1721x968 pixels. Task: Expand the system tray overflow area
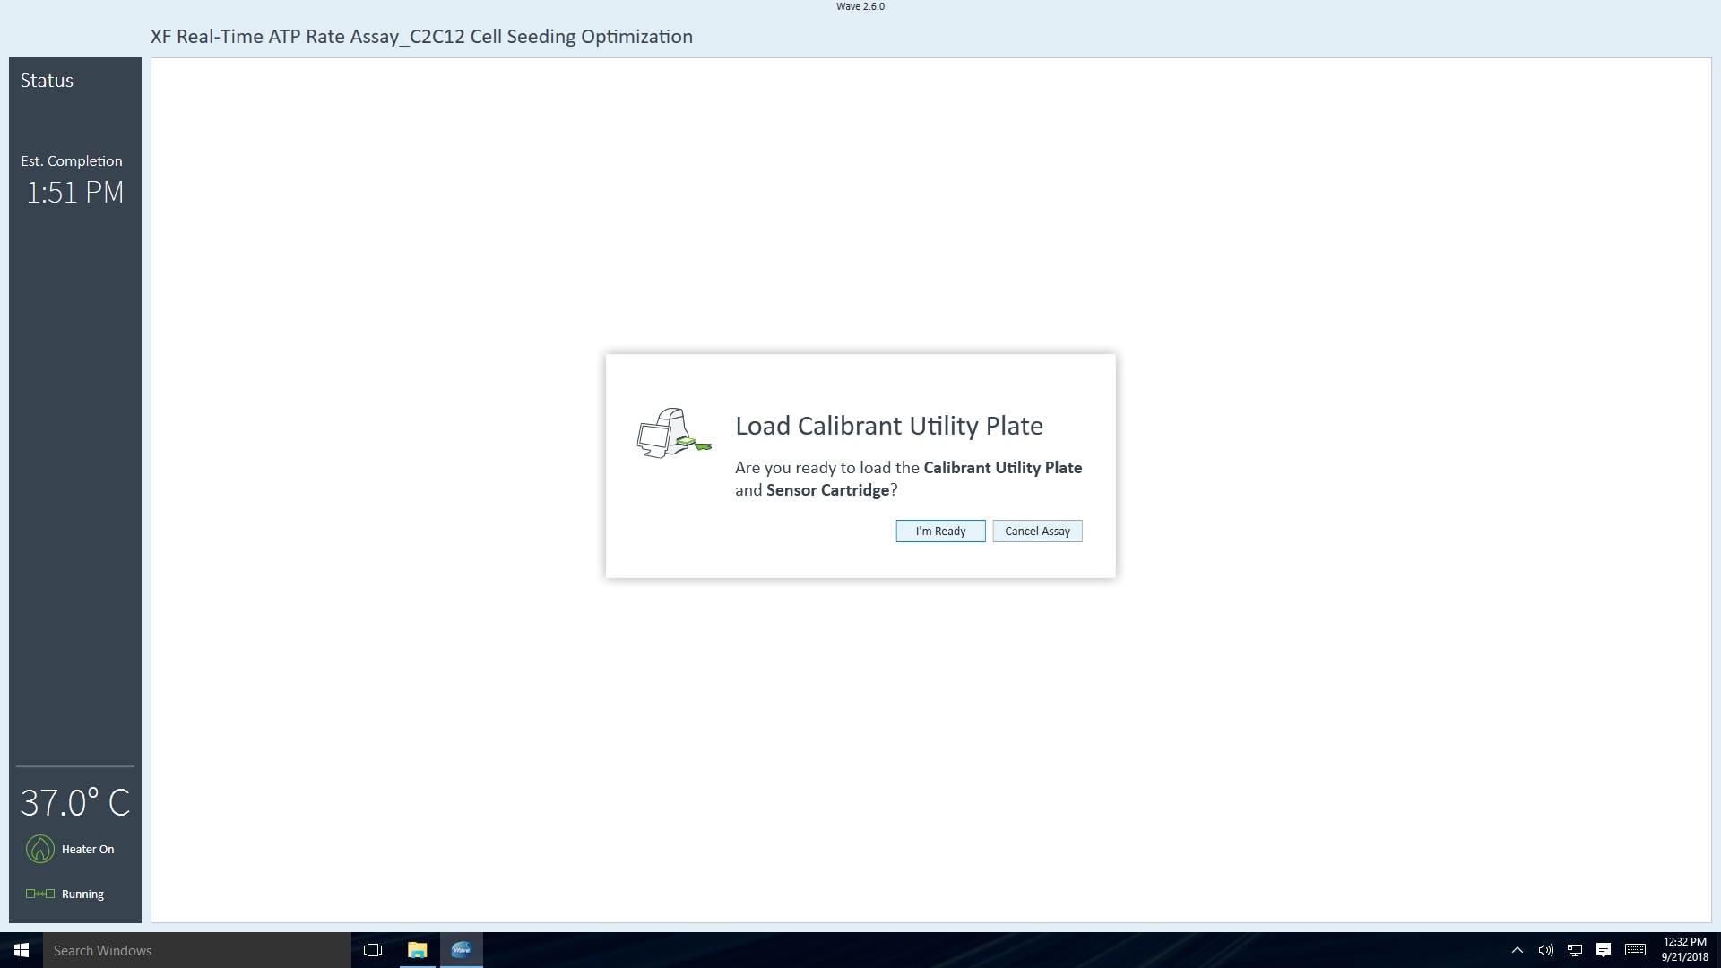[x=1518, y=950]
